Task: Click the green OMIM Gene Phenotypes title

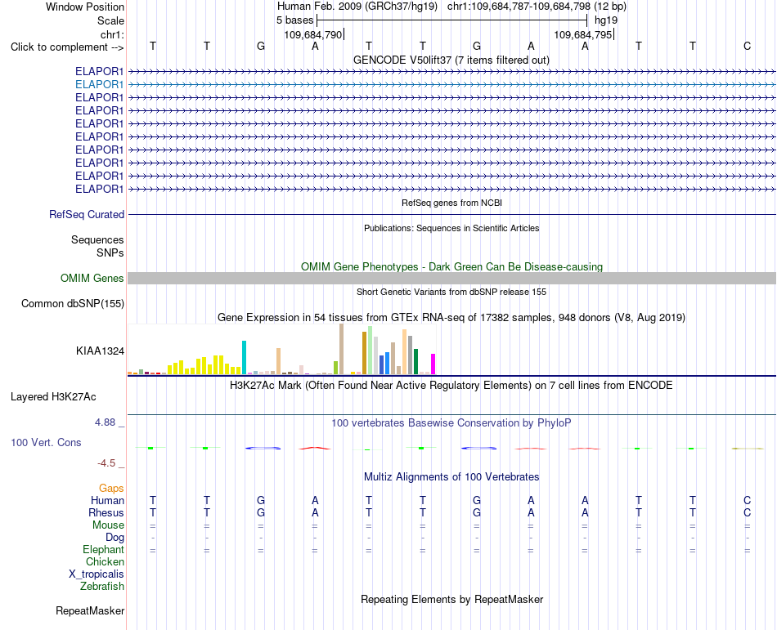Action: click(451, 266)
